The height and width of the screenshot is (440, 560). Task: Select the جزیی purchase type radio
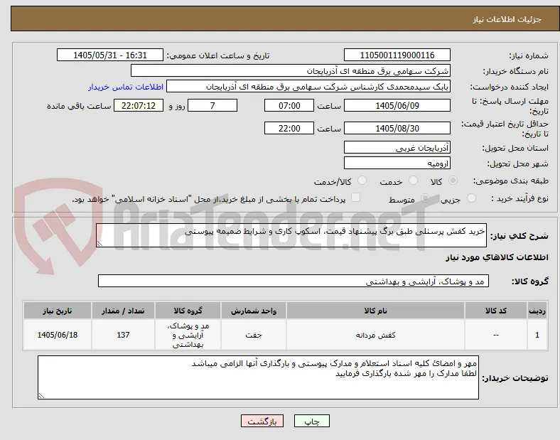[471, 198]
